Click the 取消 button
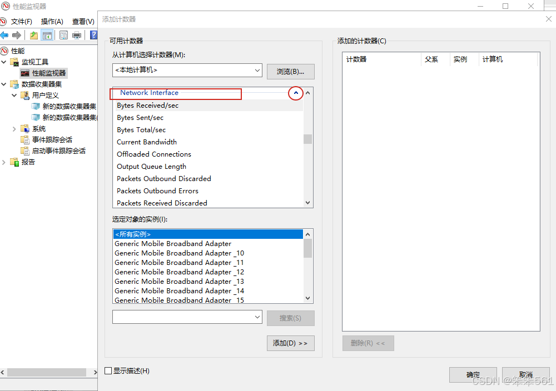Image resolution: width=556 pixels, height=391 pixels. (526, 375)
